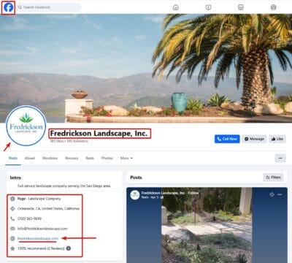
Task: Click the phone number in Intro
Action: 29,218
